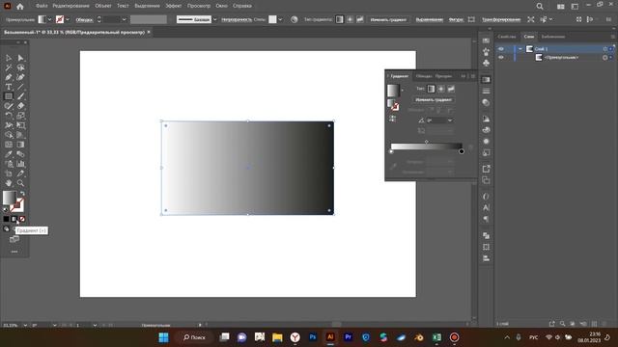Open the brush definition Базовая dropdown
Image resolution: width=618 pixels, height=347 pixels.
point(214,19)
